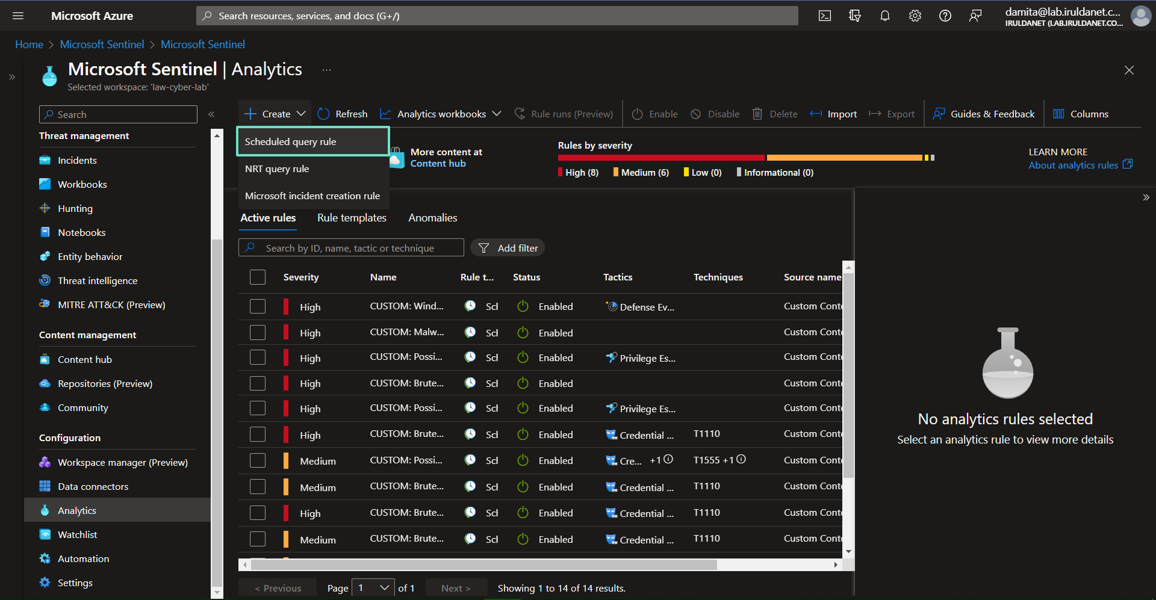Image resolution: width=1156 pixels, height=600 pixels.
Task: Select NRT query rule
Action: [312, 169]
